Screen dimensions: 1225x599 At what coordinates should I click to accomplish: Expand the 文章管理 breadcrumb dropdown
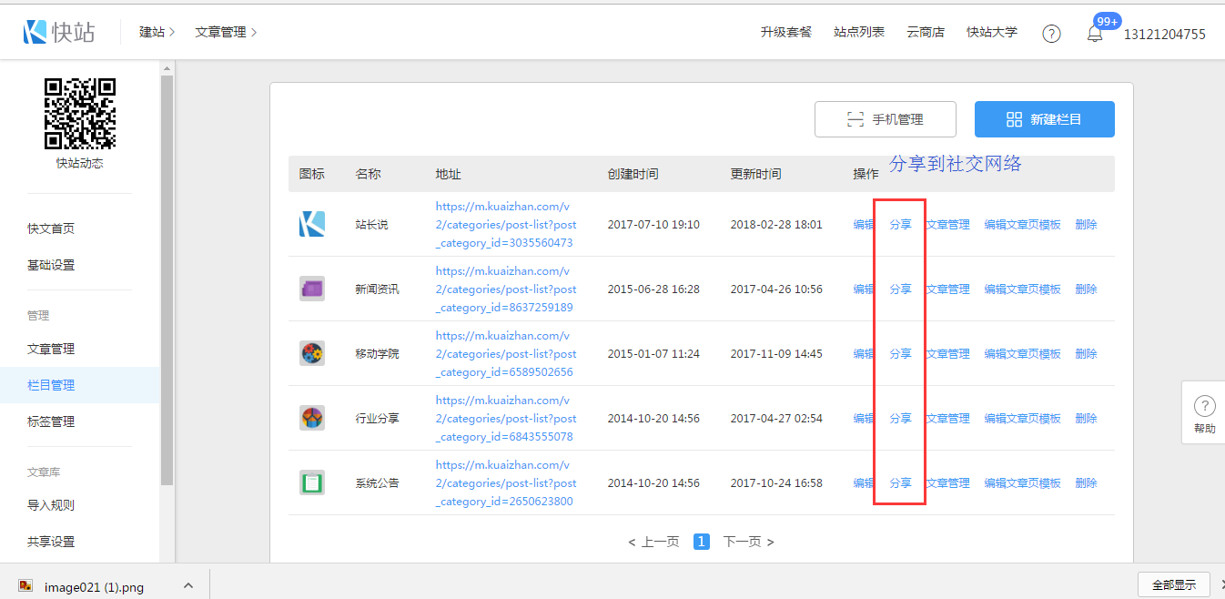point(254,33)
